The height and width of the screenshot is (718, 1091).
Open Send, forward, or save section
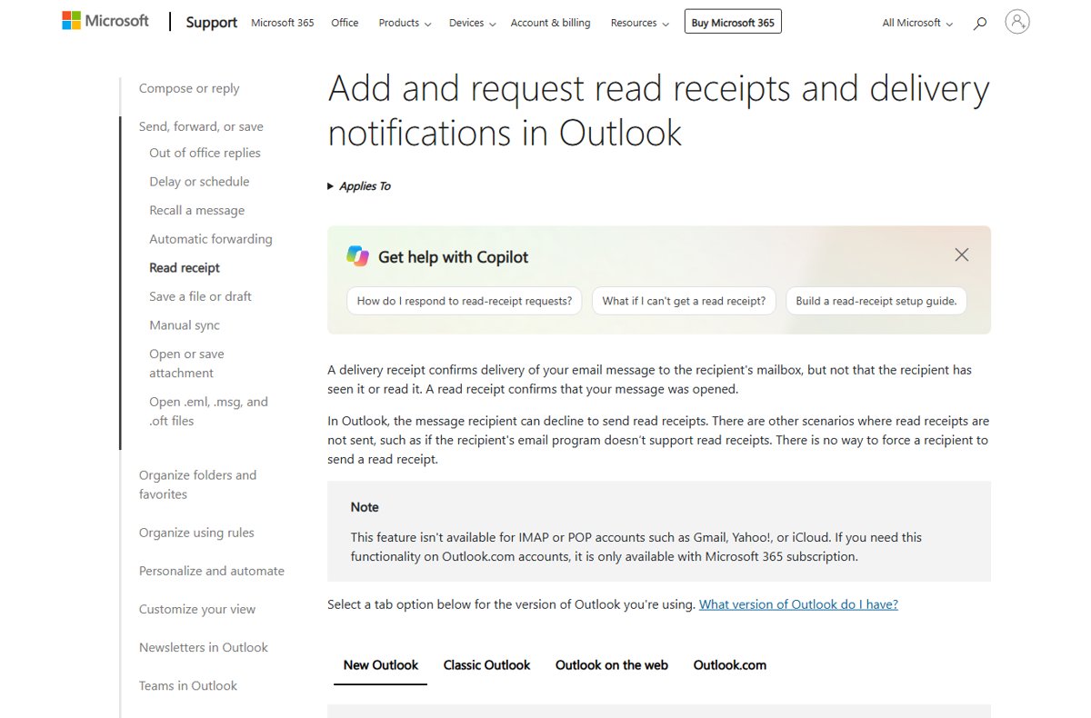[201, 126]
